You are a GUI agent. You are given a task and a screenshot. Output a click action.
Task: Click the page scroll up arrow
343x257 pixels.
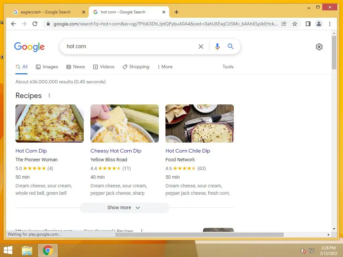click(x=334, y=33)
